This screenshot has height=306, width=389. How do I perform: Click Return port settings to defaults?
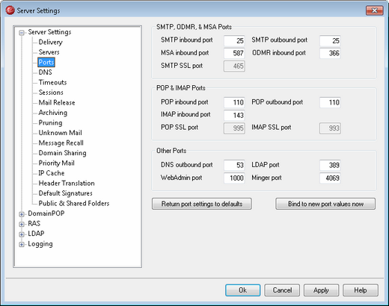pyautogui.click(x=202, y=204)
